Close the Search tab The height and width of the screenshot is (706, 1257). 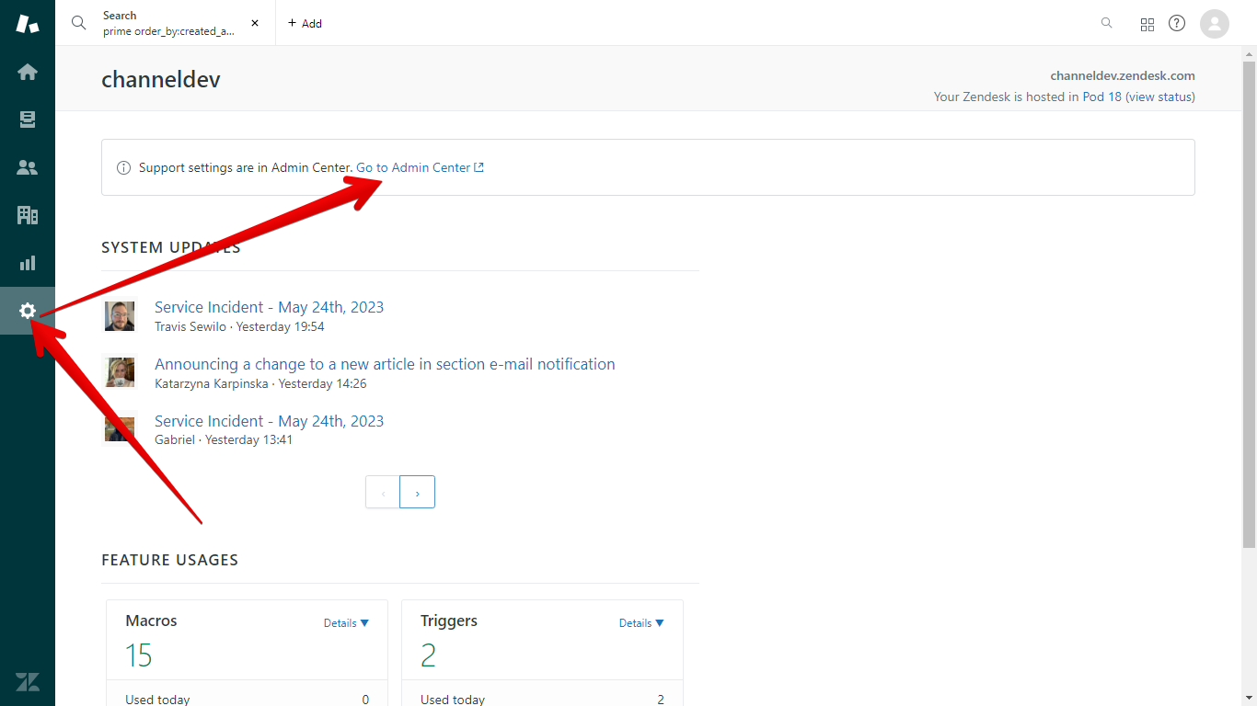pos(255,23)
